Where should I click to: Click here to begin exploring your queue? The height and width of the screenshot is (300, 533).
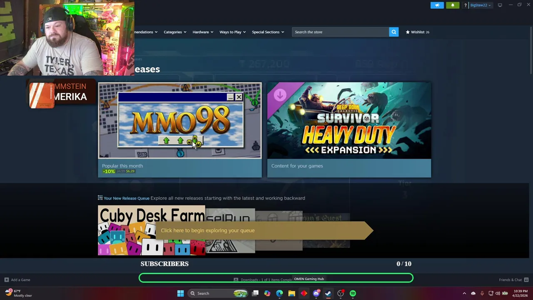pyautogui.click(x=264, y=230)
